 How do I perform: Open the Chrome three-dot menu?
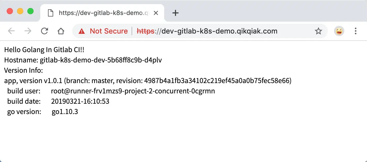[x=356, y=31]
